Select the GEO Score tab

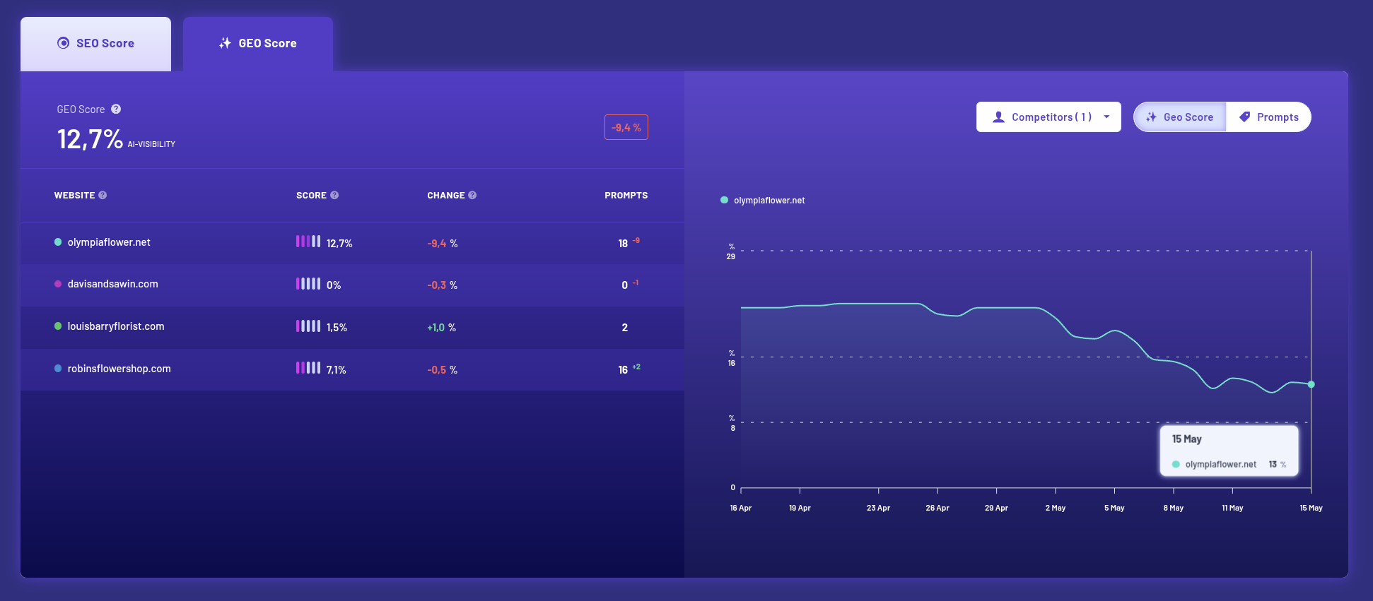click(258, 44)
